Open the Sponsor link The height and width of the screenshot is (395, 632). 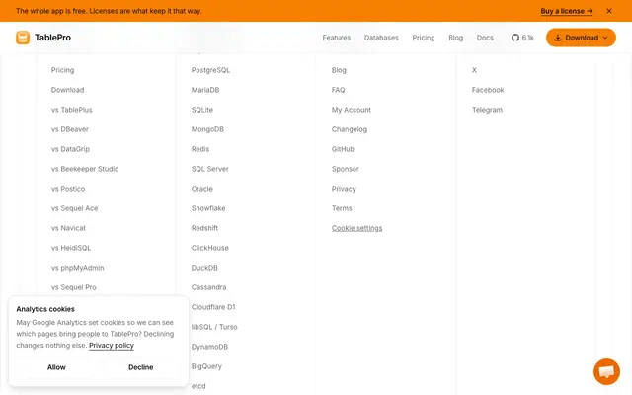[x=345, y=169]
